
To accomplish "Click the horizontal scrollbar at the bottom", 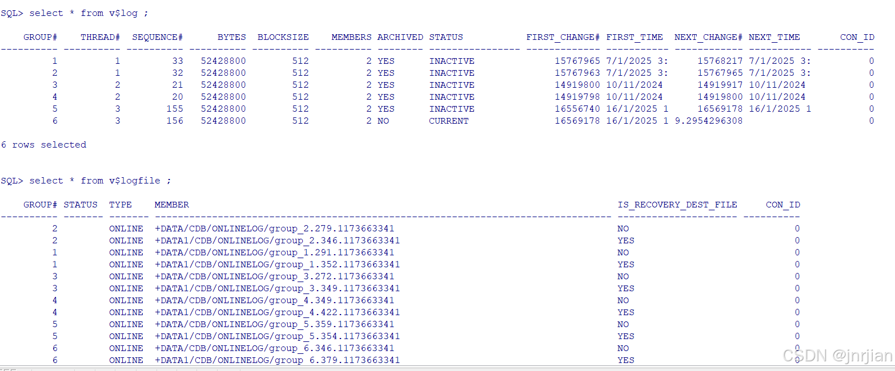I will (446, 369).
